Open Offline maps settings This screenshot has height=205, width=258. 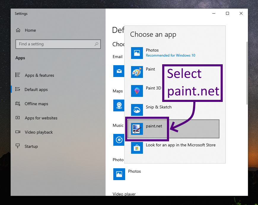tap(58, 104)
